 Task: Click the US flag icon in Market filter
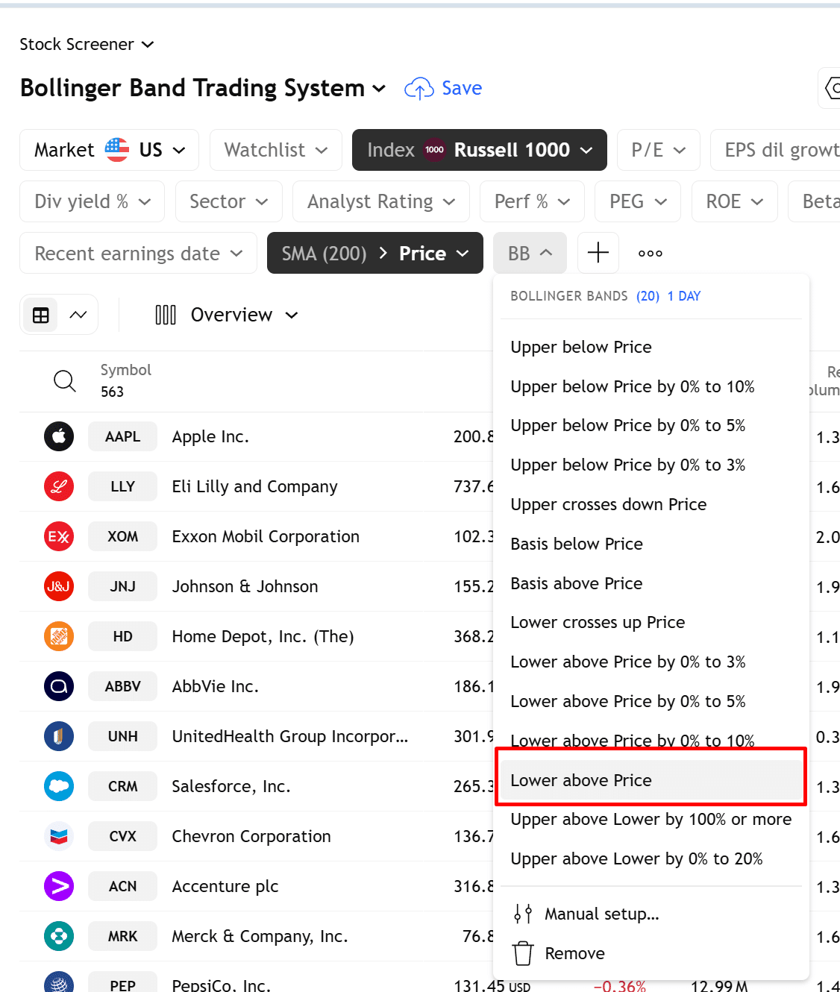[117, 150]
